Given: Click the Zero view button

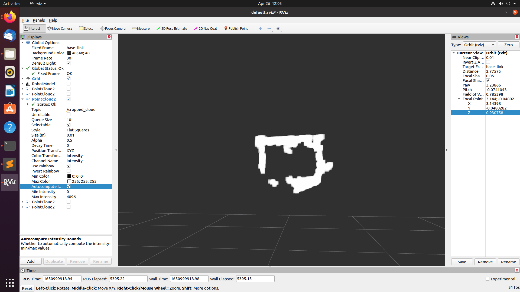Looking at the screenshot, I should pos(508,45).
